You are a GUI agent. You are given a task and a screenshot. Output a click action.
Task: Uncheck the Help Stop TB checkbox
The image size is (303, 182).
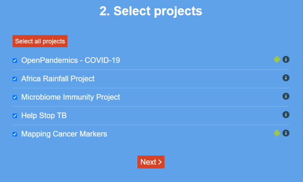point(15,116)
